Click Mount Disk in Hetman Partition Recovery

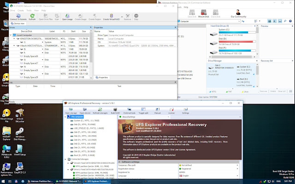click(204, 13)
